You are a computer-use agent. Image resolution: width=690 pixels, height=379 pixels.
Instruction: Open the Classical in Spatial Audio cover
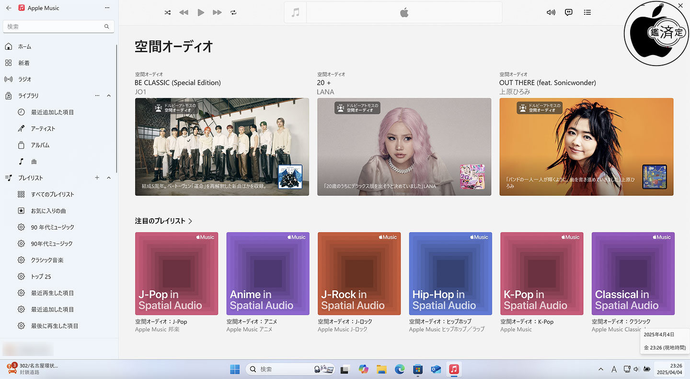(x=633, y=274)
